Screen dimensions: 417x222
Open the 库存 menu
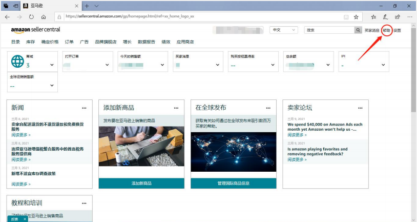30,42
